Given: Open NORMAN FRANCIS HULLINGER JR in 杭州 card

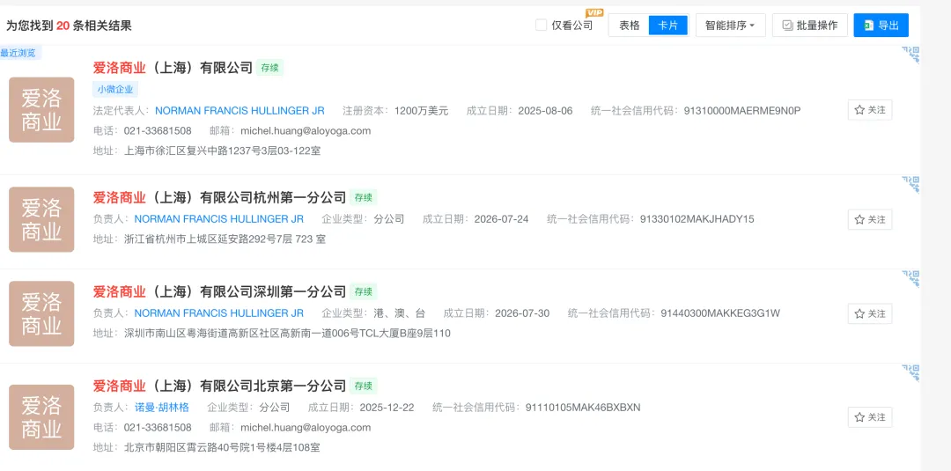Looking at the screenshot, I should tap(219, 219).
